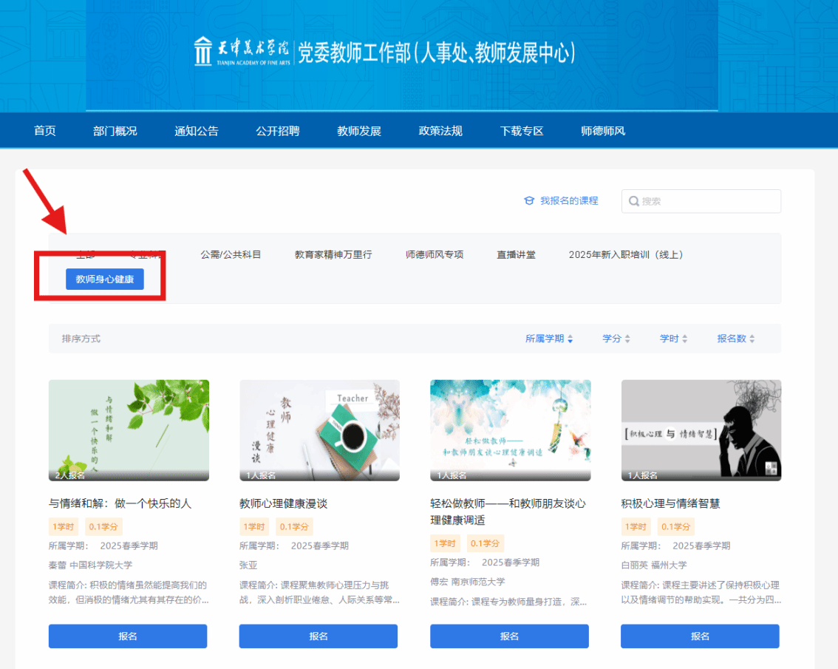Sort courses by 学时 arrows
The width and height of the screenshot is (838, 669).
(684, 339)
